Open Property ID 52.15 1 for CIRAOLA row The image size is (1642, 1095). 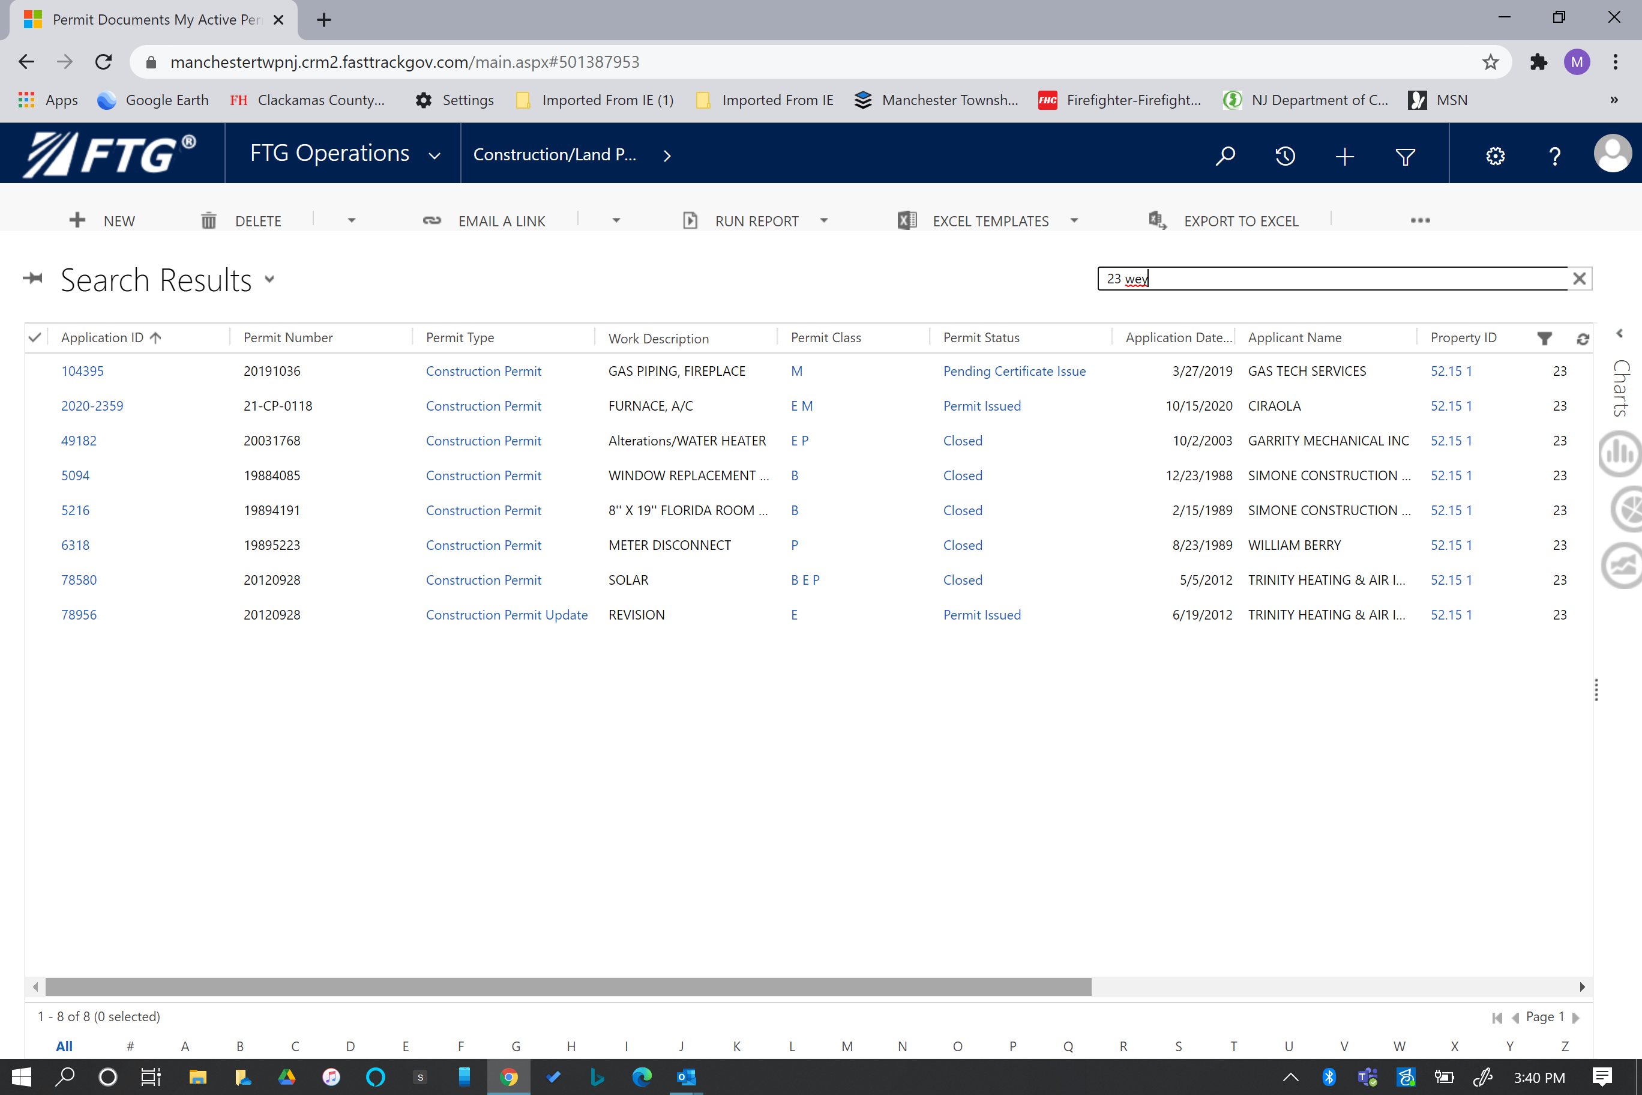(x=1451, y=406)
